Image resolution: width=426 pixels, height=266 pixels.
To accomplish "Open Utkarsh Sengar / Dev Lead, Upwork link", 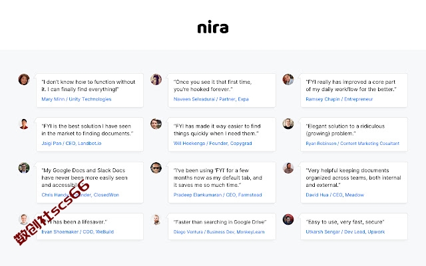I will 345,232.
